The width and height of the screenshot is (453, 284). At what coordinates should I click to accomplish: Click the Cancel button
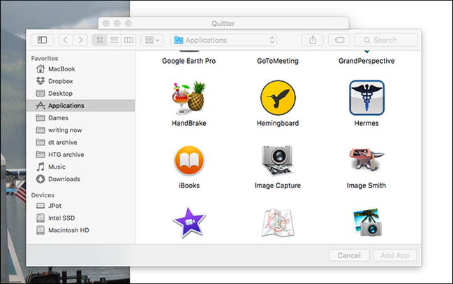click(x=349, y=255)
